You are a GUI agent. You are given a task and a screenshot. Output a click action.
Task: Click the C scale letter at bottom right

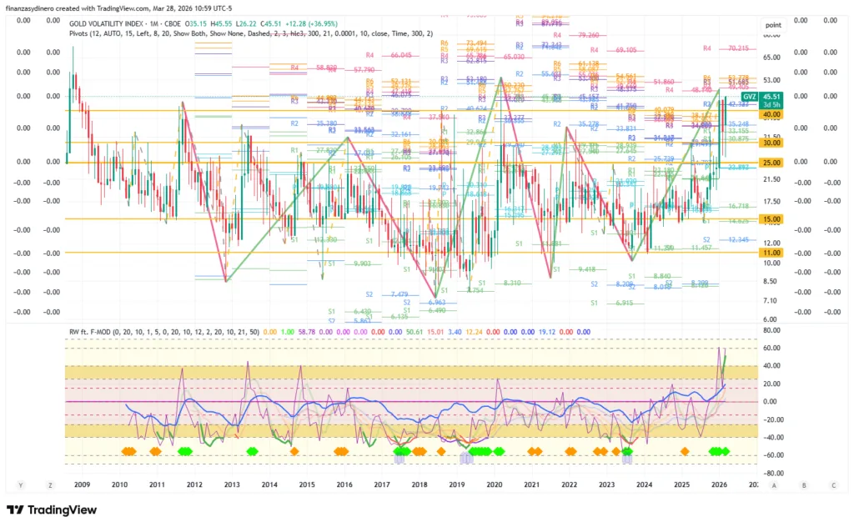coord(833,484)
